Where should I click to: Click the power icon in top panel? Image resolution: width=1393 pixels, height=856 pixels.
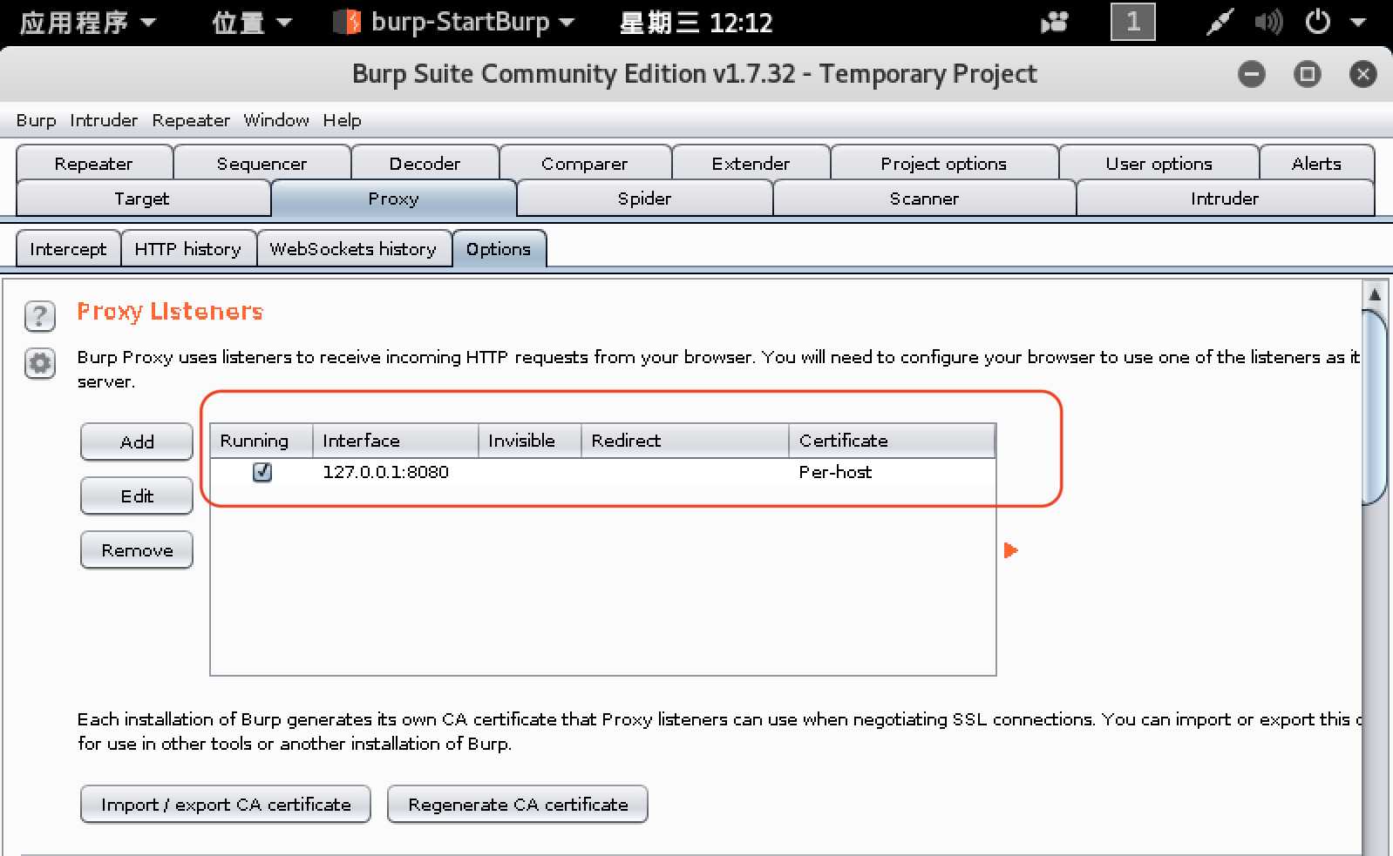[1317, 22]
